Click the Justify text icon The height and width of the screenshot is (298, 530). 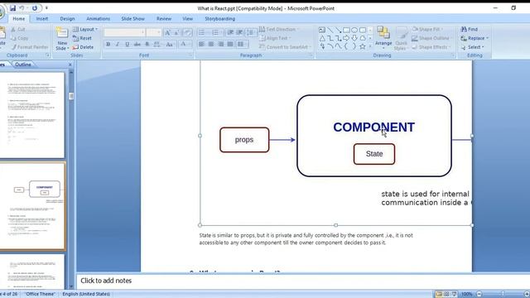coord(230,44)
